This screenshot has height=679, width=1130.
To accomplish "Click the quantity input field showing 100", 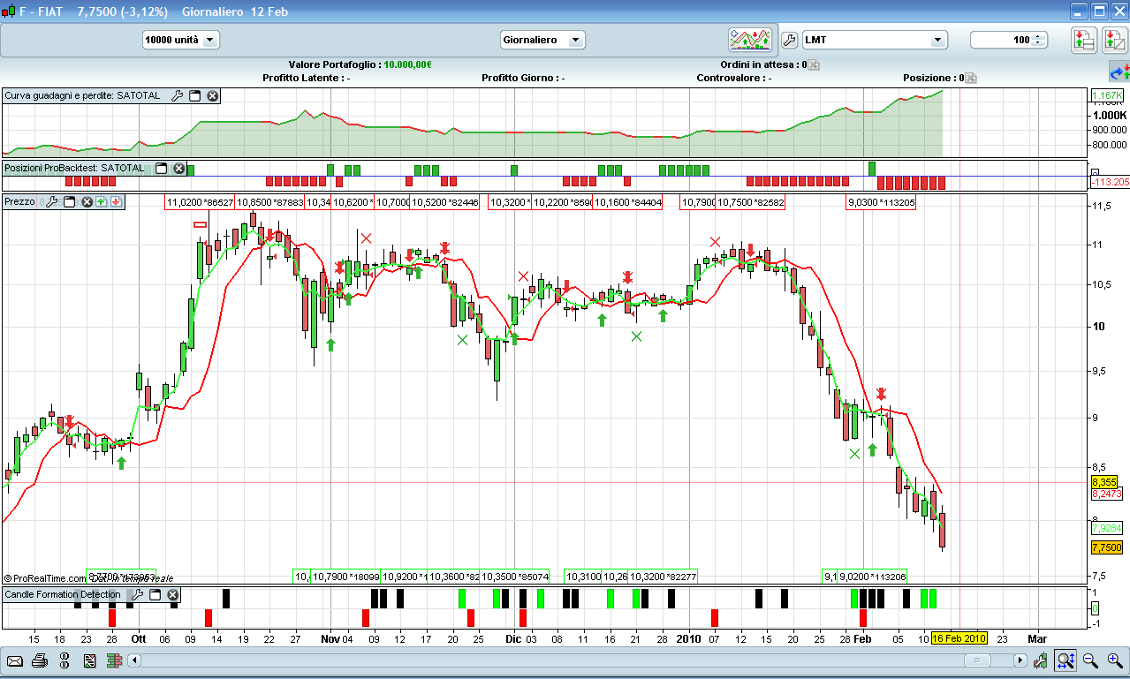I will (x=1002, y=40).
